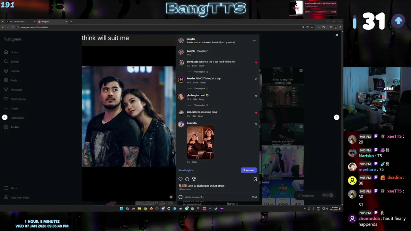The height and width of the screenshot is (231, 411).
Task: Open Also from Meta menu
Action: click(x=16, y=198)
